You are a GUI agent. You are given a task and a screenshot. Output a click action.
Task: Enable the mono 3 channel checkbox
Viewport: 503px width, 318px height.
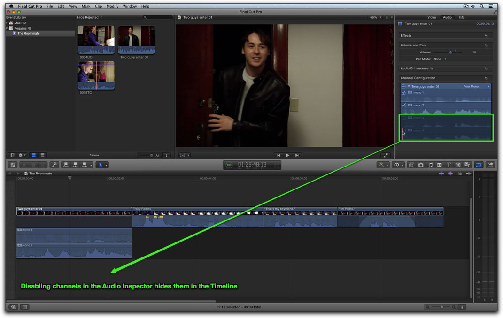click(x=403, y=118)
